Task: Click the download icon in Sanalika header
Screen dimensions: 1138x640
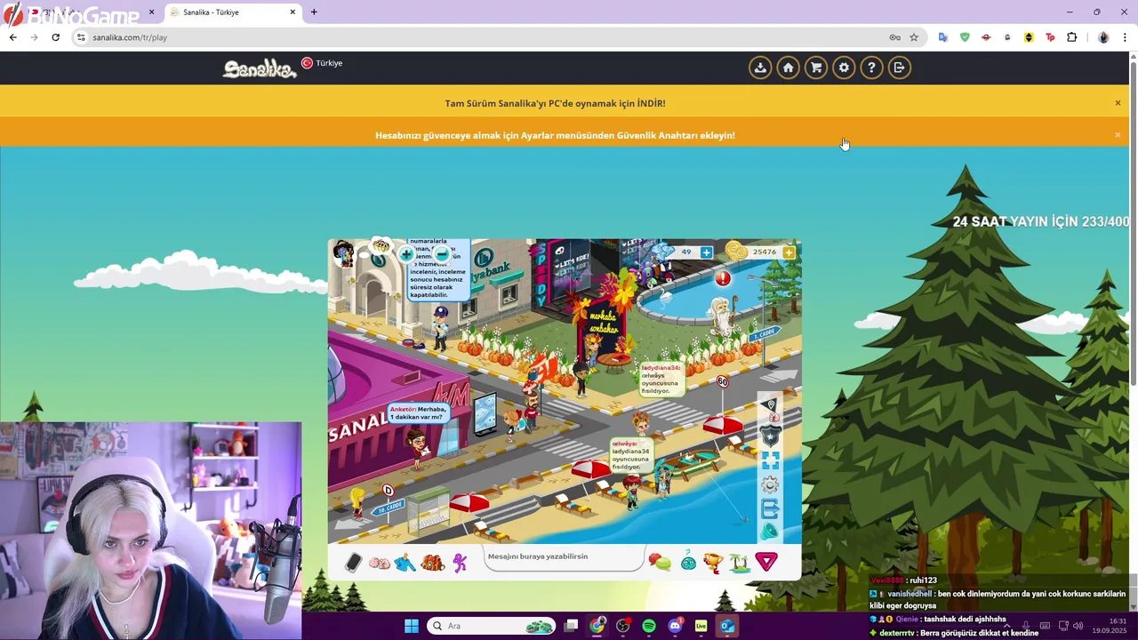Action: tap(759, 68)
